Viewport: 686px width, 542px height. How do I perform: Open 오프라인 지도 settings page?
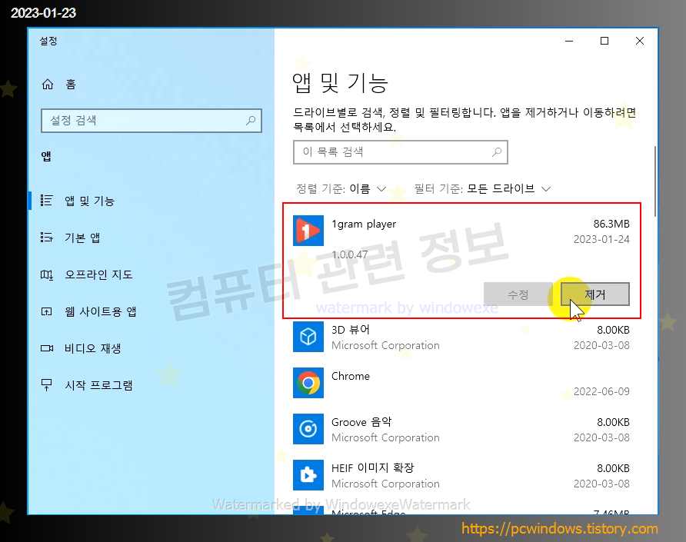coord(151,274)
